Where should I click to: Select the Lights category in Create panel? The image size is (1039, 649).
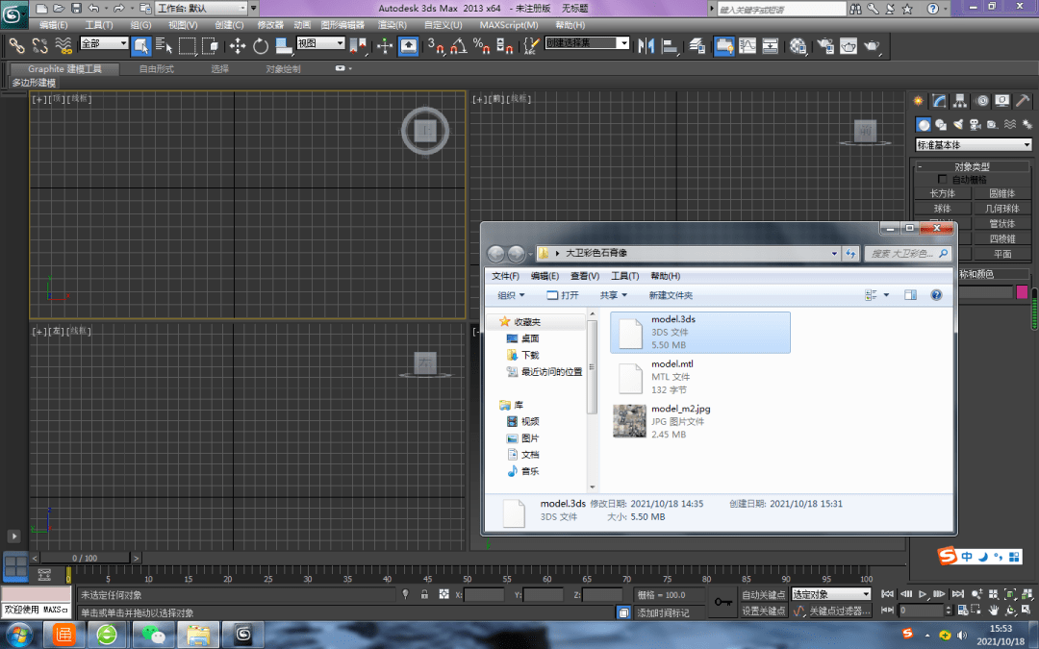pyautogui.click(x=958, y=124)
